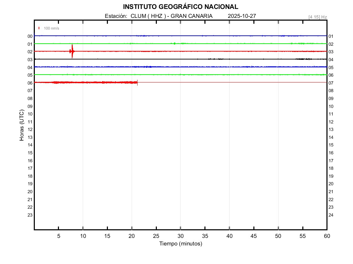Click the [4 15] Hz filter label
Image resolution: width=353 pixels, height=264 pixels.
317,17
